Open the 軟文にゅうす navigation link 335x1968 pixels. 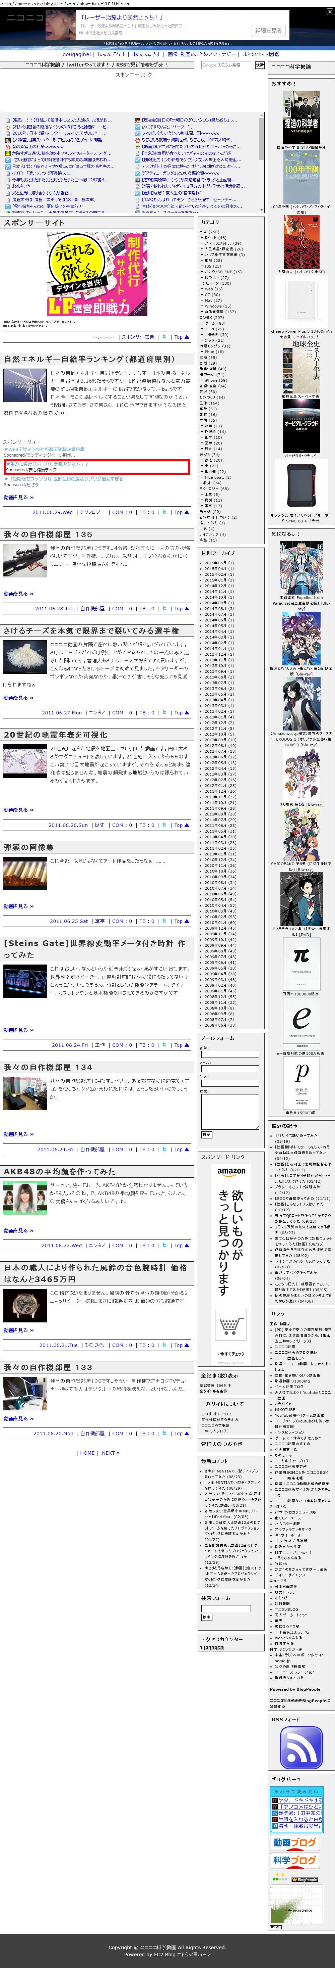click(146, 54)
